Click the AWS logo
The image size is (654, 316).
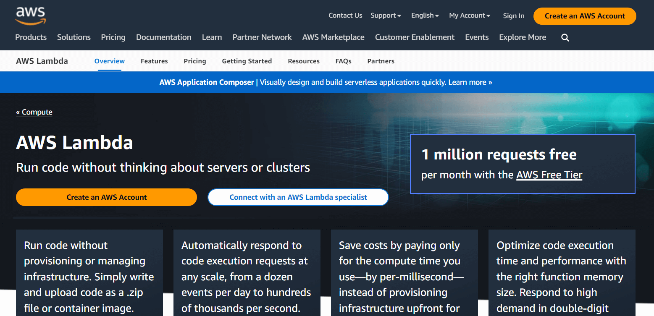[29, 15]
